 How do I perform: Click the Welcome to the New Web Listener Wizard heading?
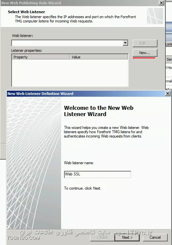pos(99,111)
